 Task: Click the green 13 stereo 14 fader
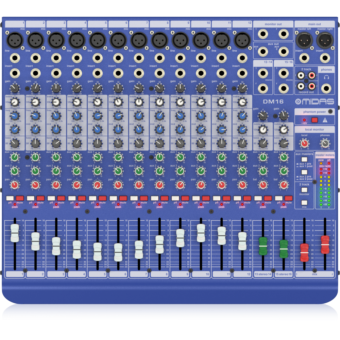tap(263, 246)
